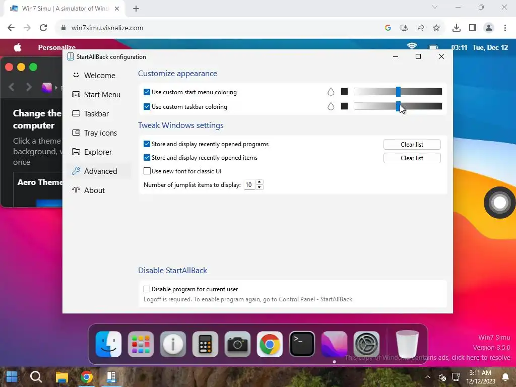Image resolution: width=516 pixels, height=387 pixels.
Task: Bookmark this page with star icon
Action: [436, 28]
